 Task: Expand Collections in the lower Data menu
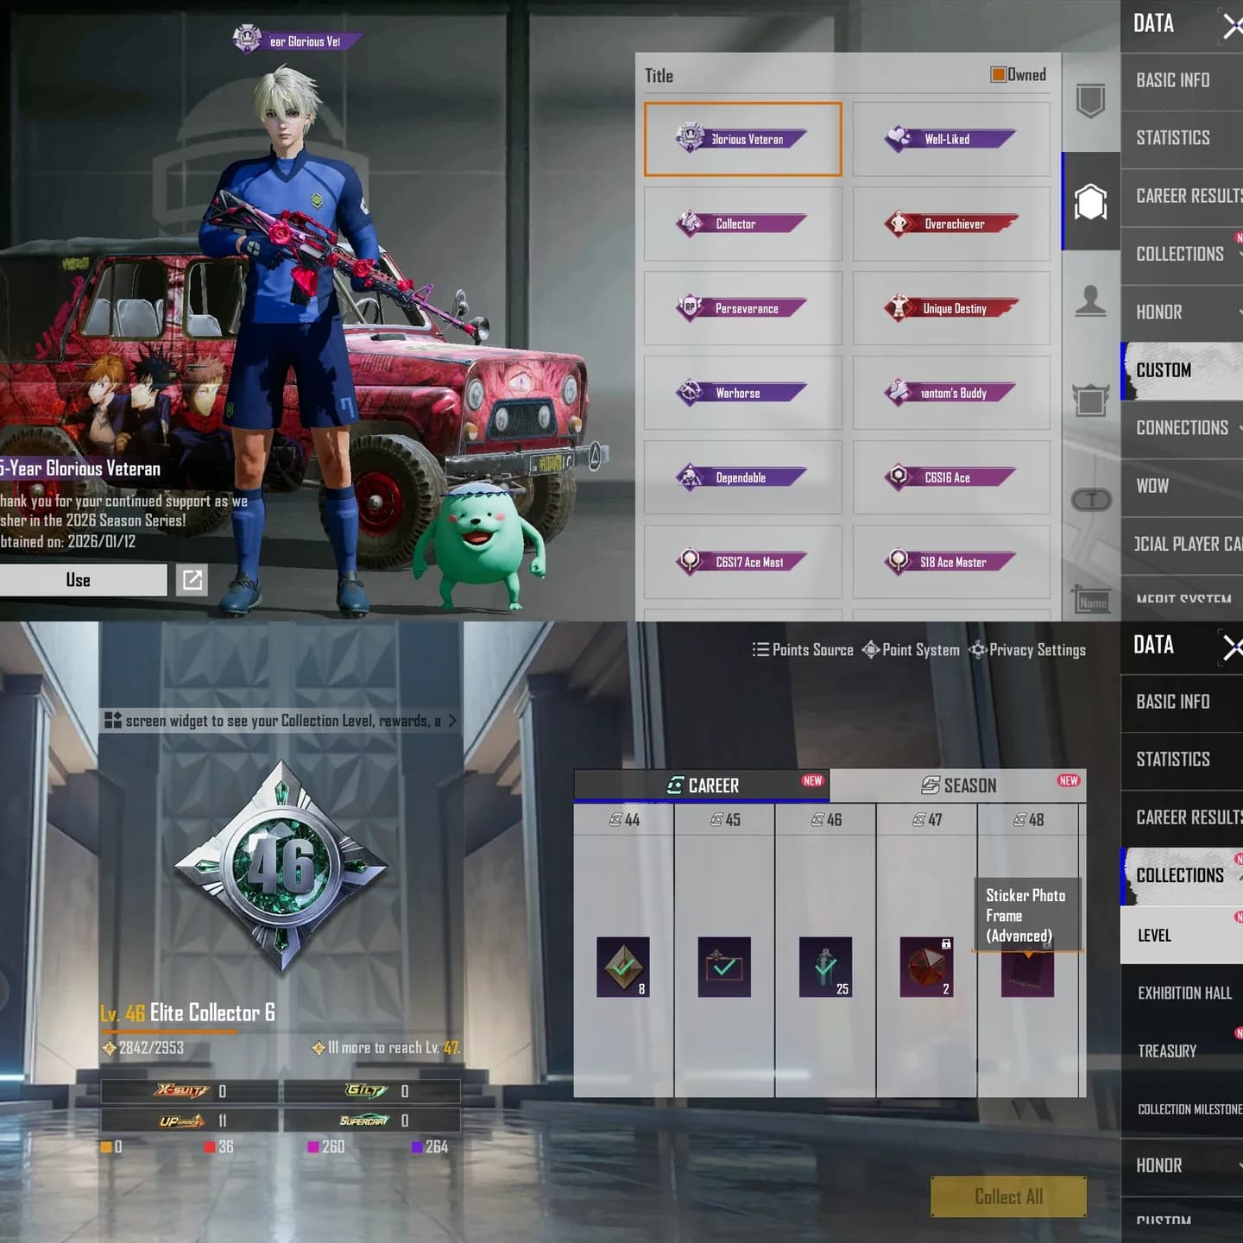click(x=1182, y=875)
